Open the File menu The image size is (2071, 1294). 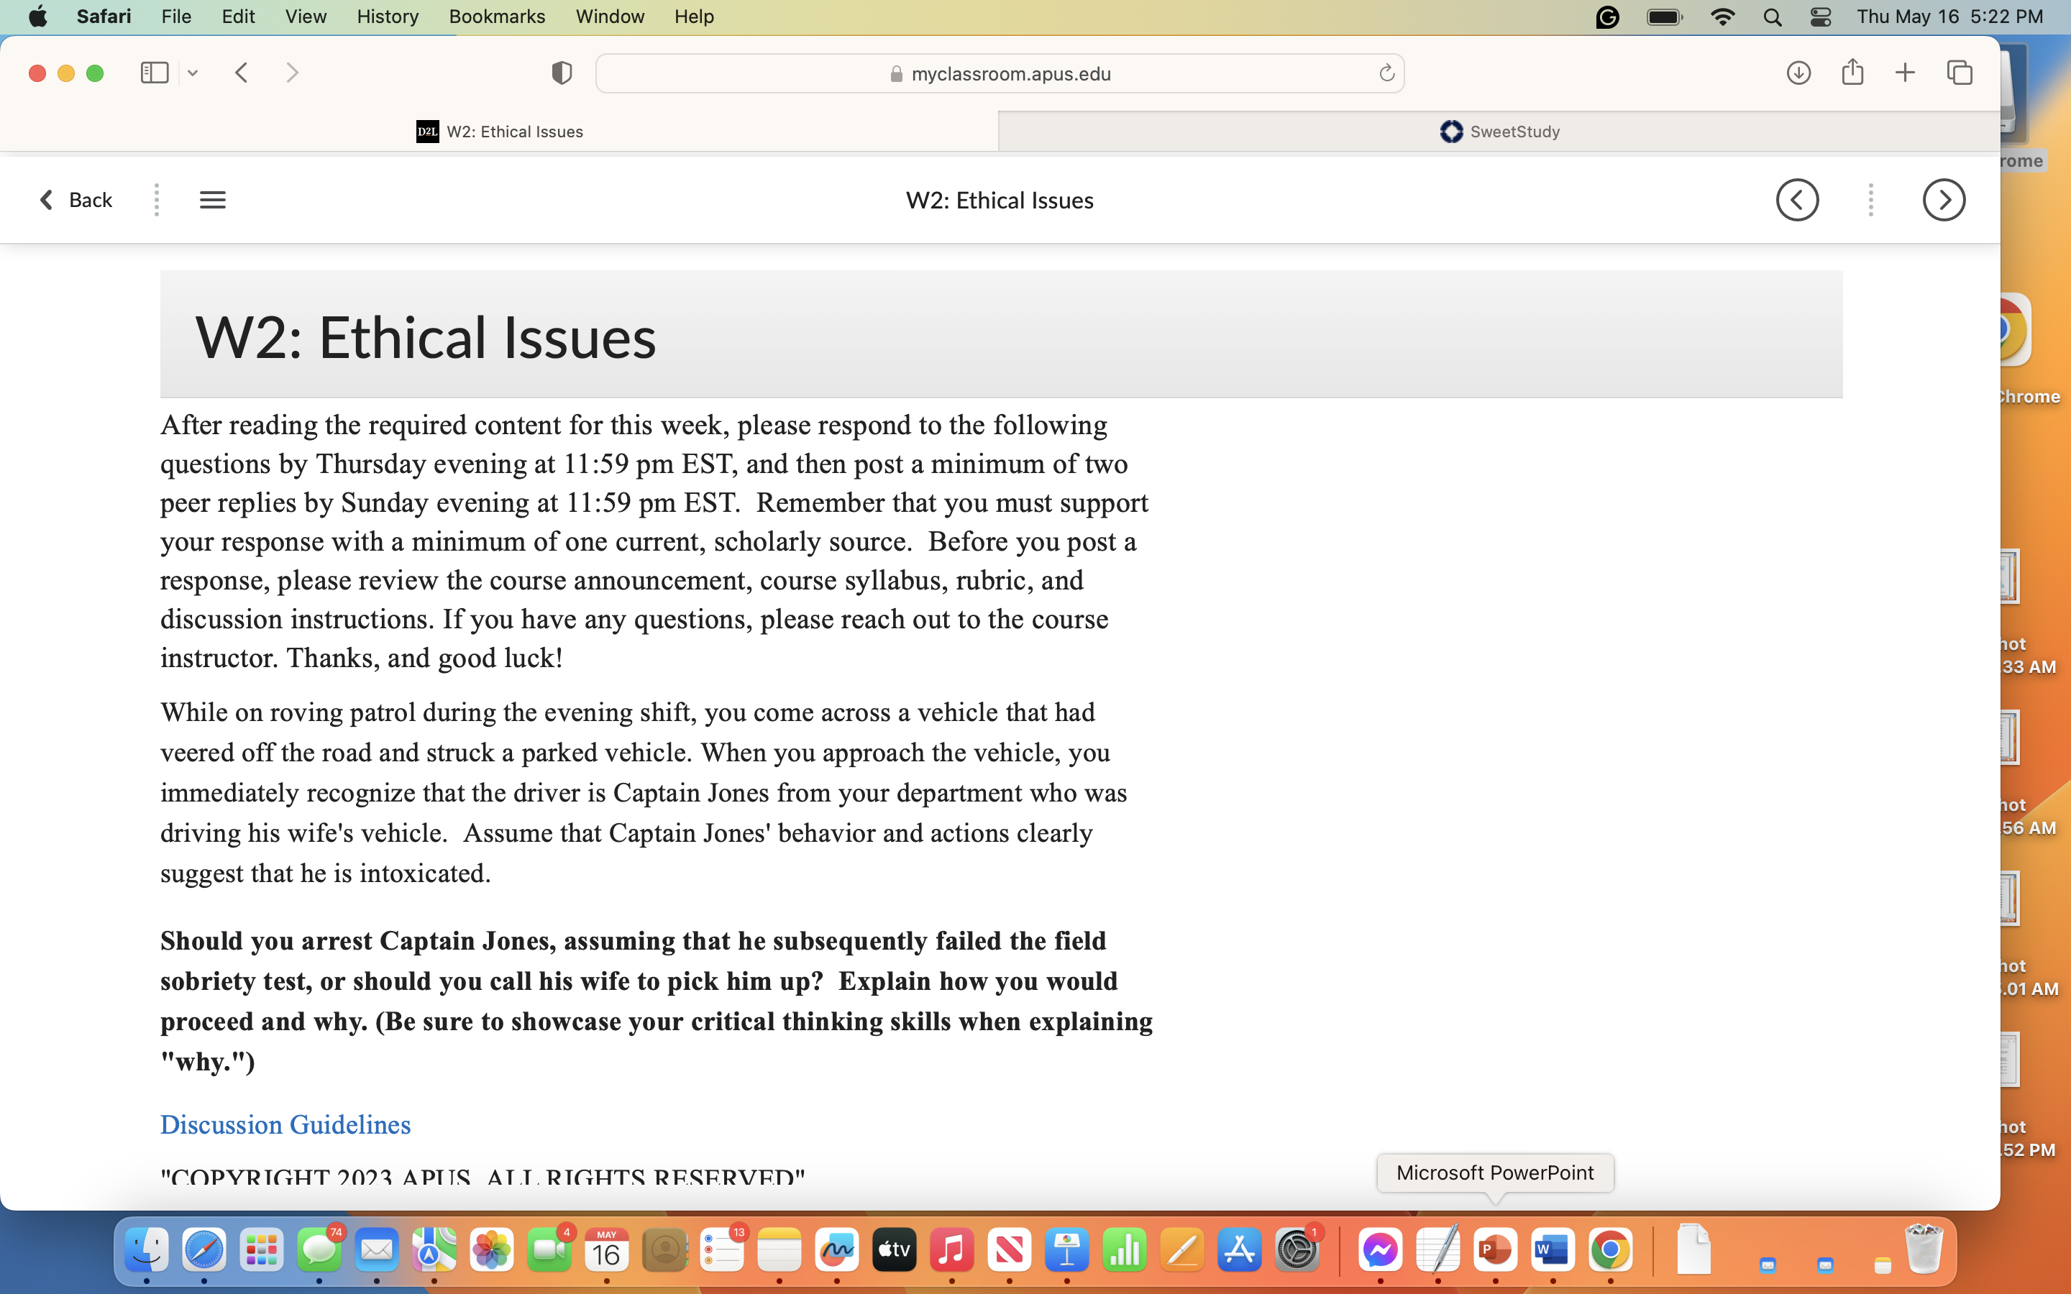[176, 17]
